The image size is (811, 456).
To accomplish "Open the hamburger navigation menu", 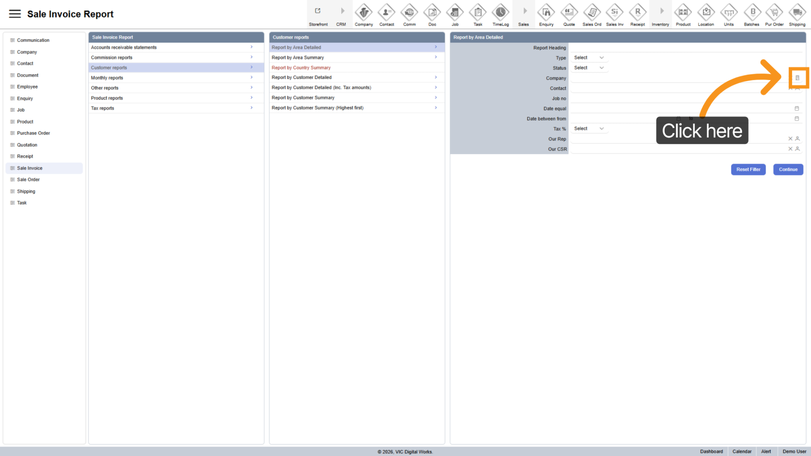I will (15, 14).
